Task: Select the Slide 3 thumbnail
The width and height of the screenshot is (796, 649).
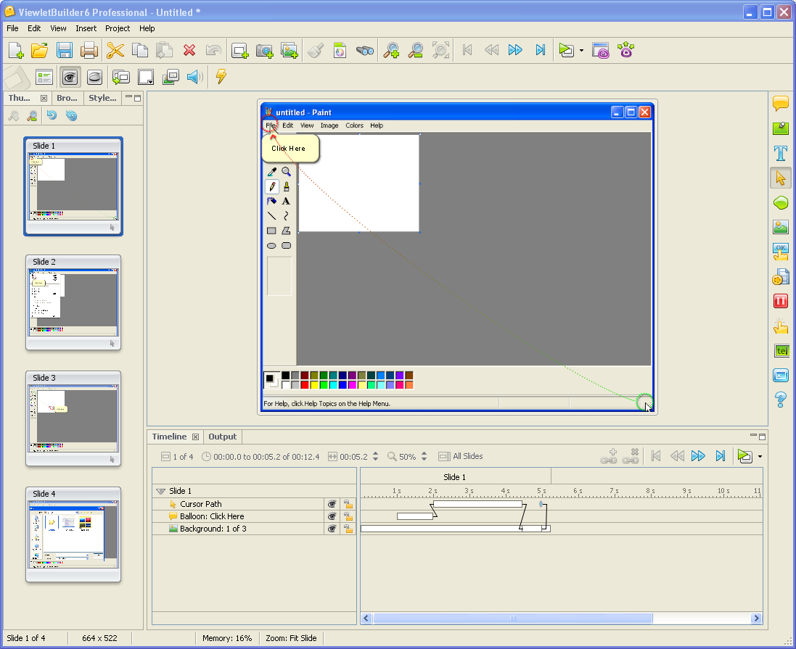Action: (x=73, y=419)
